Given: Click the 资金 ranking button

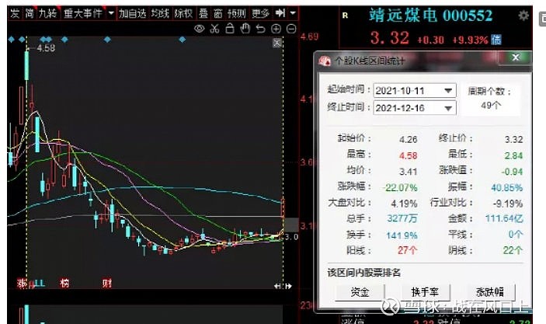Looking at the screenshot, I should click(x=360, y=292).
